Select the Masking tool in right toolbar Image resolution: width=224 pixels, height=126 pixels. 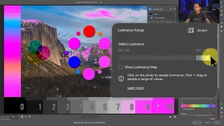click(222, 19)
